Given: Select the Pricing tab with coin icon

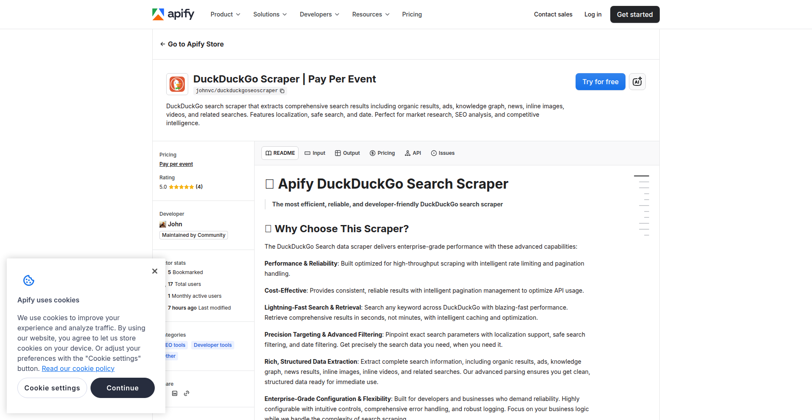Looking at the screenshot, I should [382, 153].
